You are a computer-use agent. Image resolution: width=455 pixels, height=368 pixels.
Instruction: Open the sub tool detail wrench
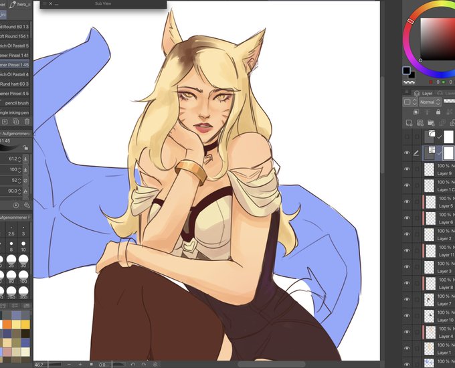click(27, 205)
